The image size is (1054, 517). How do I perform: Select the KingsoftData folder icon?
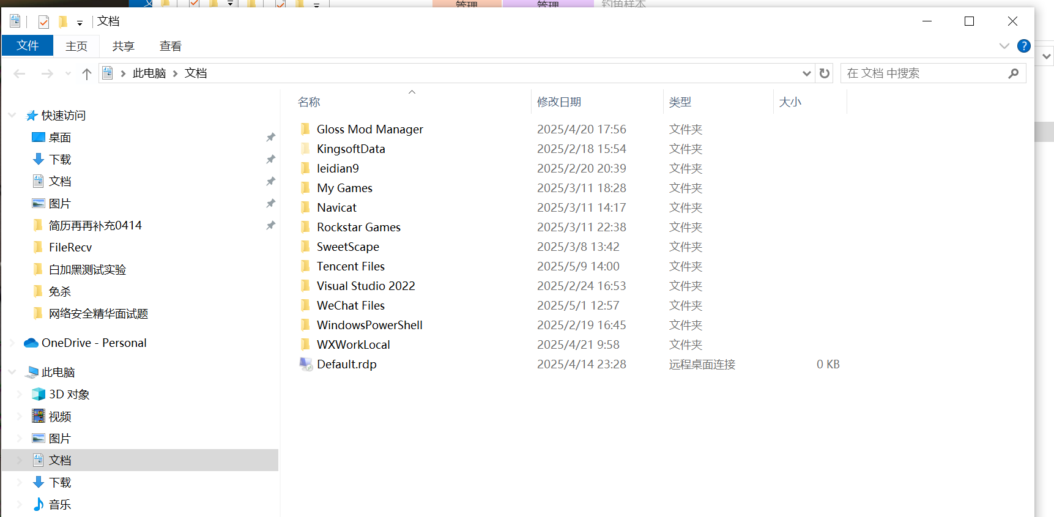click(306, 149)
